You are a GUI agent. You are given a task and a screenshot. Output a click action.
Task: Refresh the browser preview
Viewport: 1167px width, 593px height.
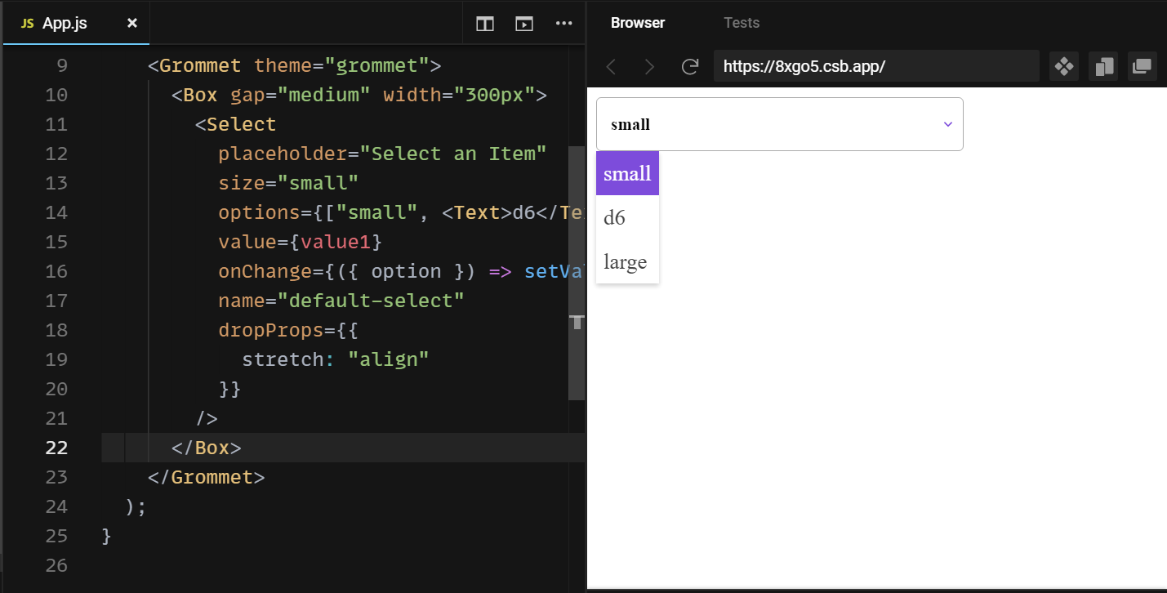tap(690, 66)
